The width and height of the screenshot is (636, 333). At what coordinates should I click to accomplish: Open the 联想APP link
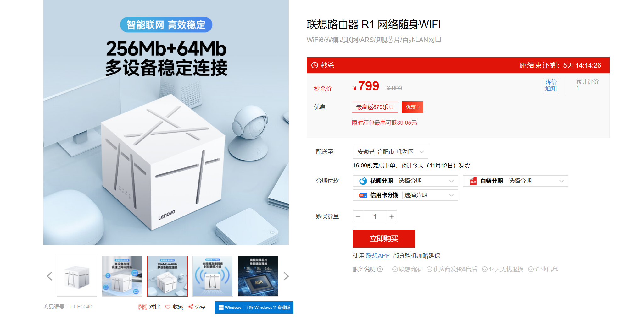378,256
